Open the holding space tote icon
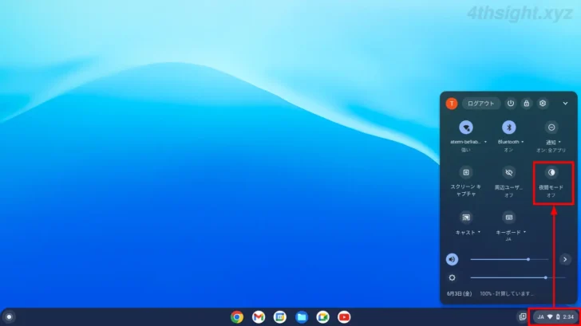581x326 pixels. (523, 316)
